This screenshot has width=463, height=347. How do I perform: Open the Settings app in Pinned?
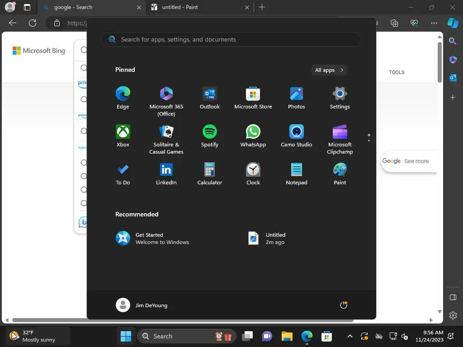(340, 98)
